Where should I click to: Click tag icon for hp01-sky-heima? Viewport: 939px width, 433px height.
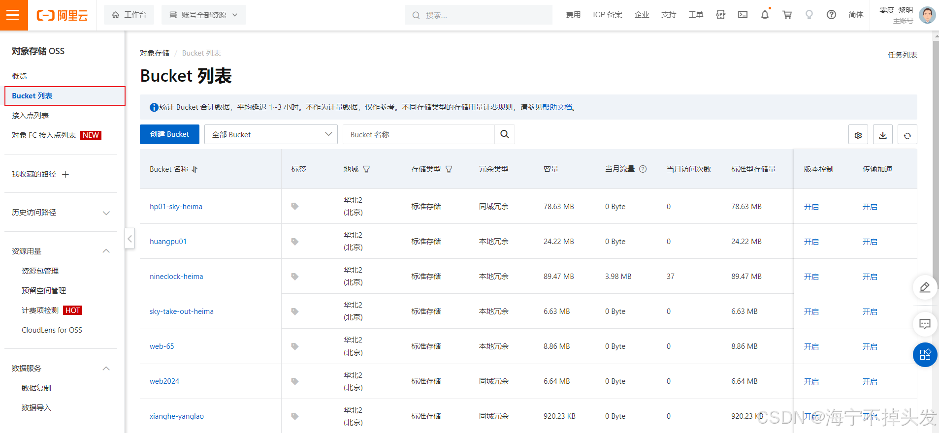(x=295, y=206)
